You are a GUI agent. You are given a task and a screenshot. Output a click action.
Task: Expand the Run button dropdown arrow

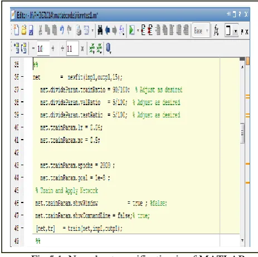click(138, 30)
